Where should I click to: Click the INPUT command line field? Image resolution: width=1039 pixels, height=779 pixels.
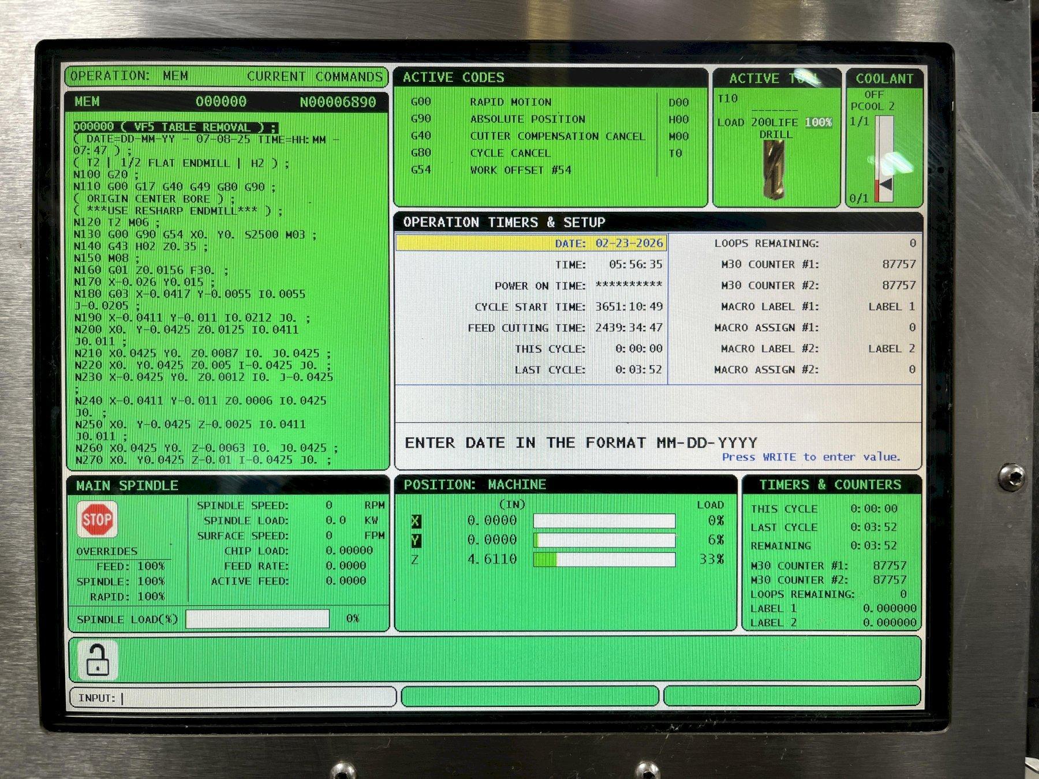[233, 698]
